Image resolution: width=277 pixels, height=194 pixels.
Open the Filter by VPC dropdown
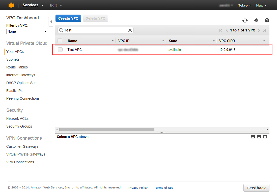pyautogui.click(x=27, y=31)
